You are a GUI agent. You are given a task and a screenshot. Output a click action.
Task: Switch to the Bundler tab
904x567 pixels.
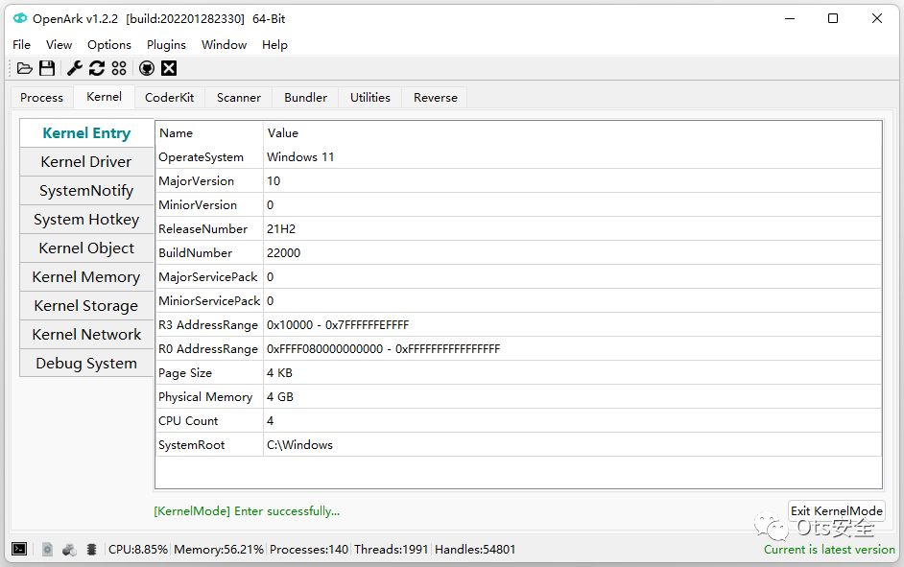(x=305, y=98)
